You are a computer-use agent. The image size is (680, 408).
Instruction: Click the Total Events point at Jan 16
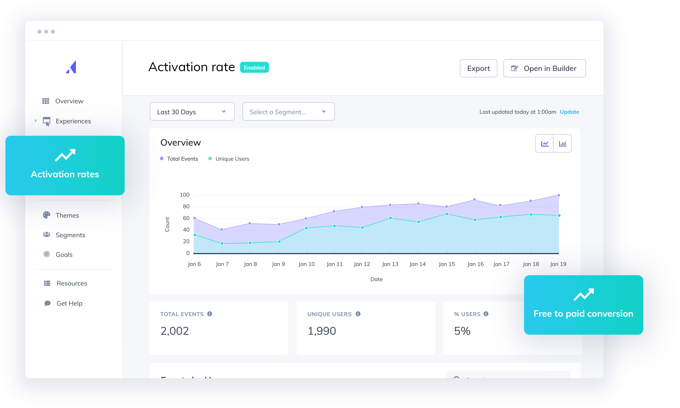pyautogui.click(x=475, y=199)
